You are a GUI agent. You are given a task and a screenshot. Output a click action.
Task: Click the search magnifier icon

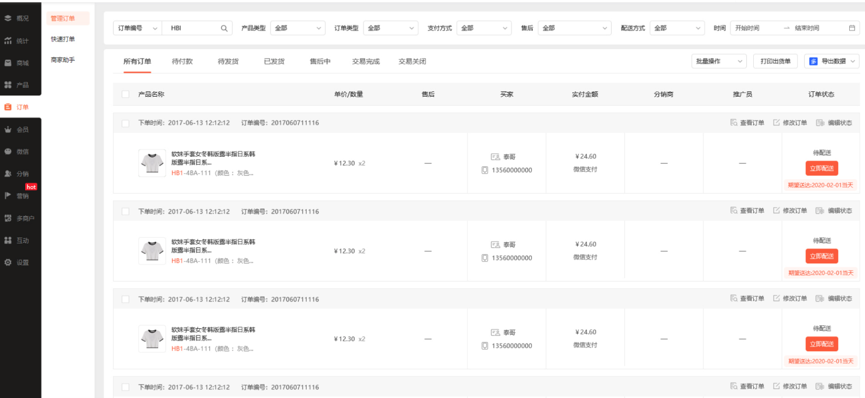coord(224,28)
